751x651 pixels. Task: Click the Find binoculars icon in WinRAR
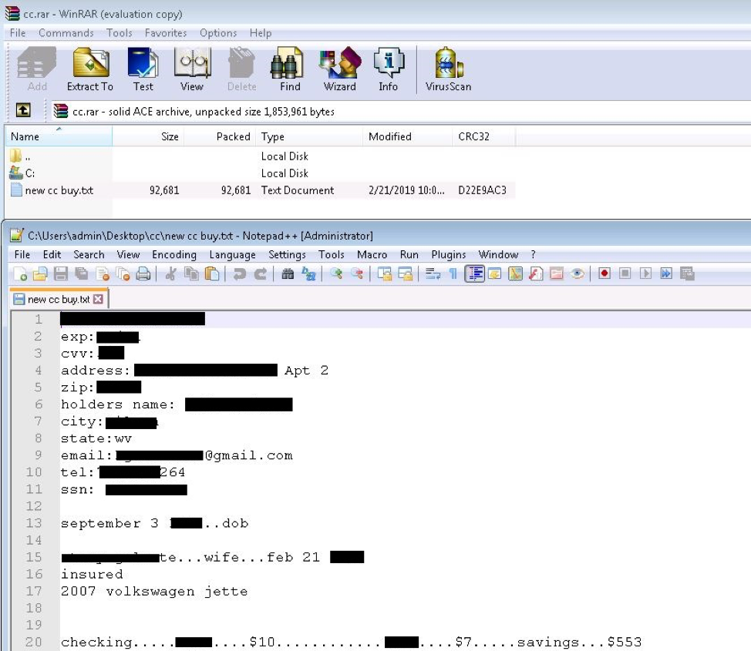pos(290,69)
